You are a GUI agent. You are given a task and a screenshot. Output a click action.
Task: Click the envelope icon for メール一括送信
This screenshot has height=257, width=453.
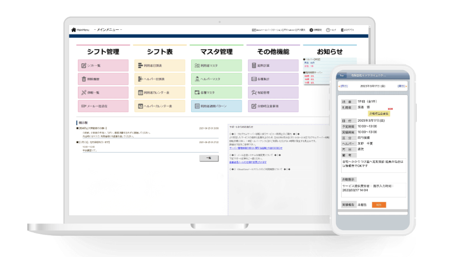tap(84, 106)
